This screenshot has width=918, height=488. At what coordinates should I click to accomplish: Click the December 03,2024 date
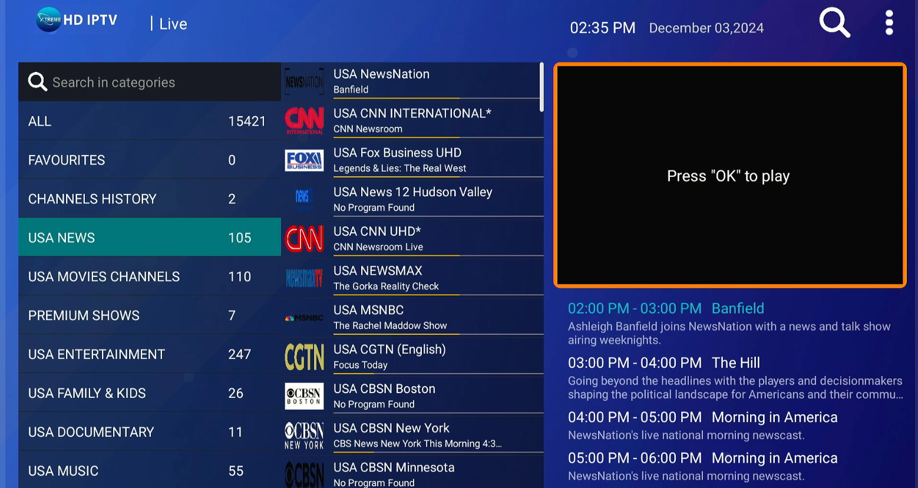tap(706, 28)
